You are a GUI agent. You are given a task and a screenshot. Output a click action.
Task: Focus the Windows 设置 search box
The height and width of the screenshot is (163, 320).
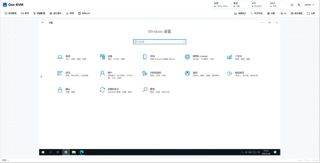pos(160,42)
